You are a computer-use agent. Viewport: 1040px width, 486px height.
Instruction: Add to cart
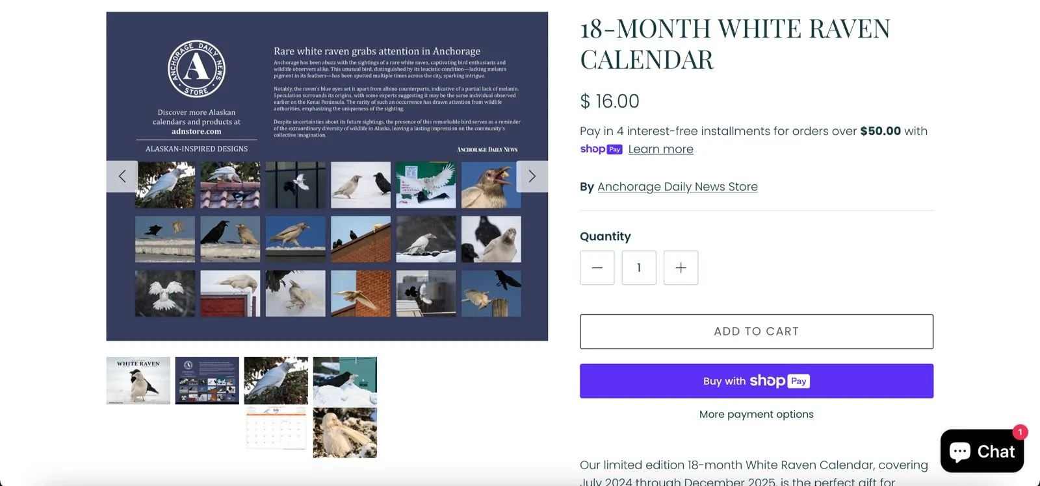[x=757, y=332]
